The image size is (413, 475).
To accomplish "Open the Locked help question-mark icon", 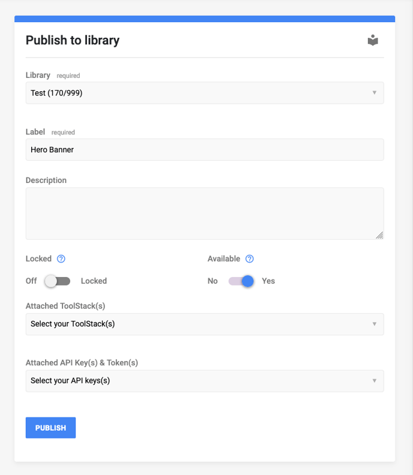I will point(61,258).
